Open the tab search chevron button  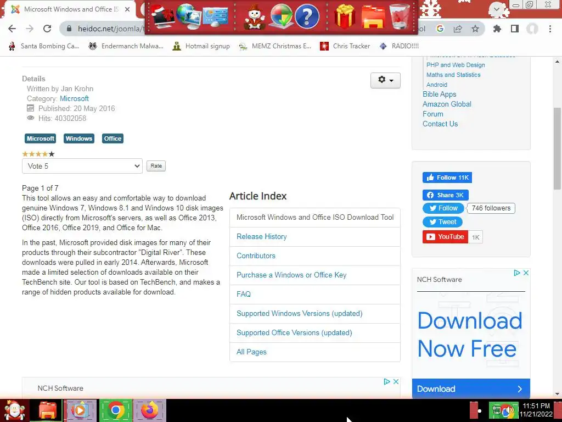(x=496, y=9)
